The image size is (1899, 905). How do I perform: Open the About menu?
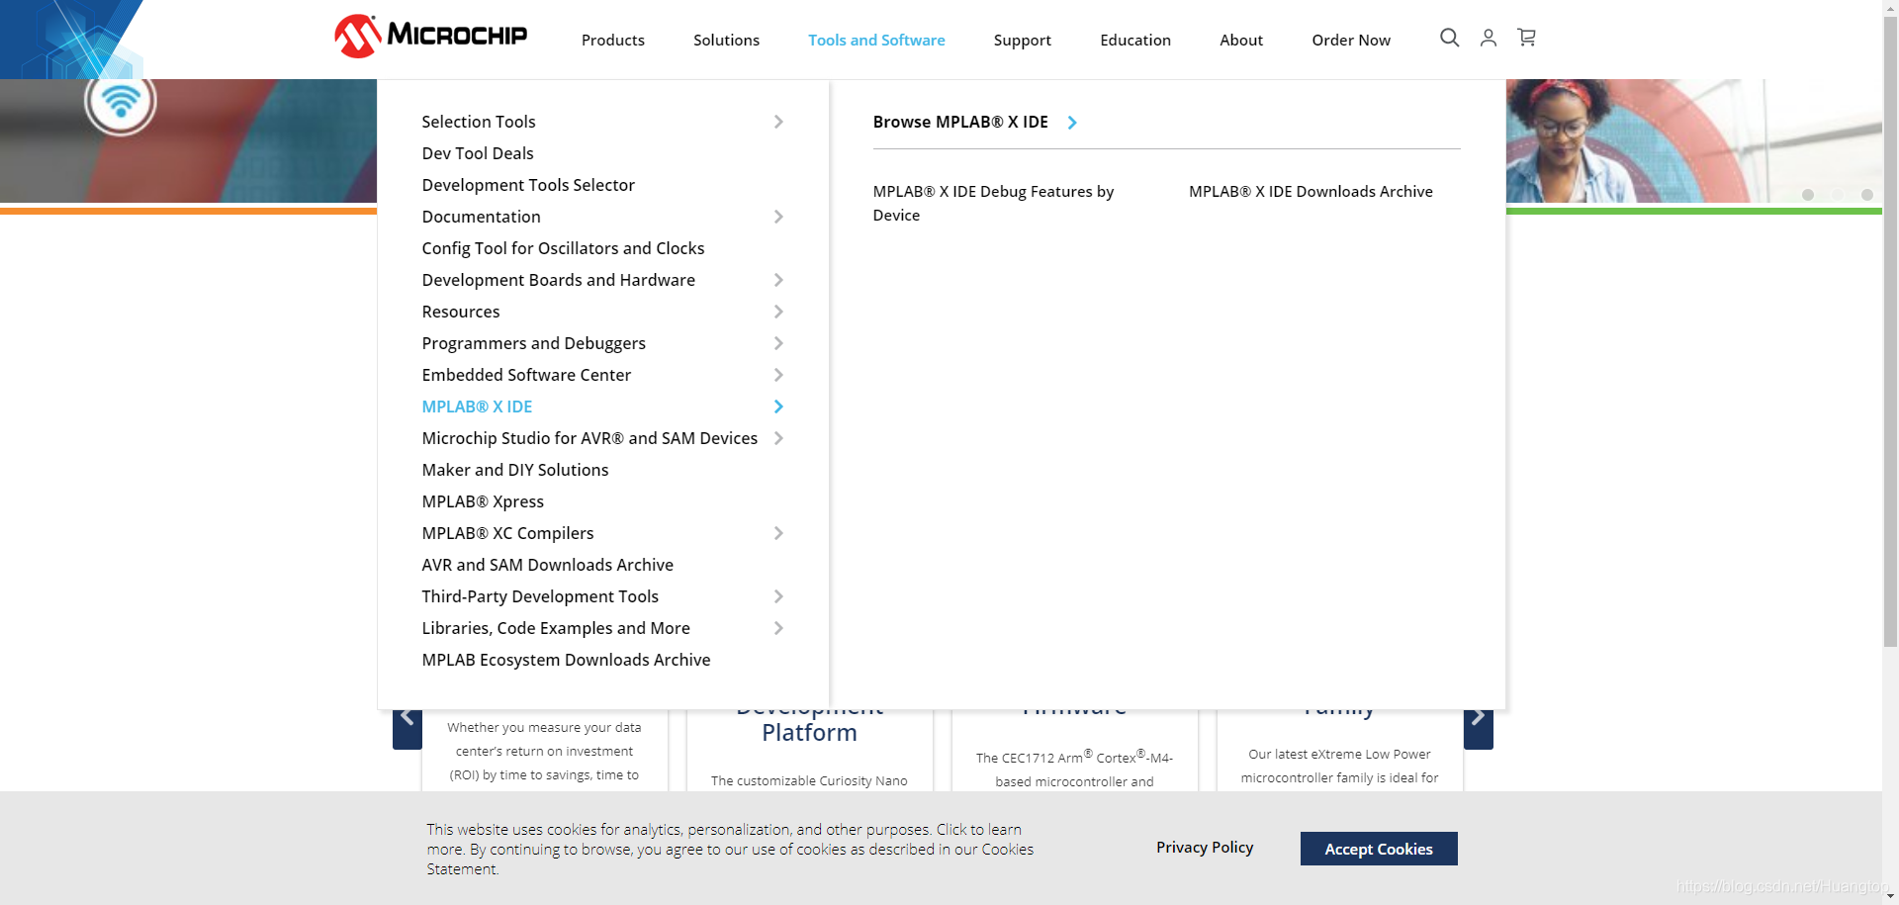pos(1241,40)
